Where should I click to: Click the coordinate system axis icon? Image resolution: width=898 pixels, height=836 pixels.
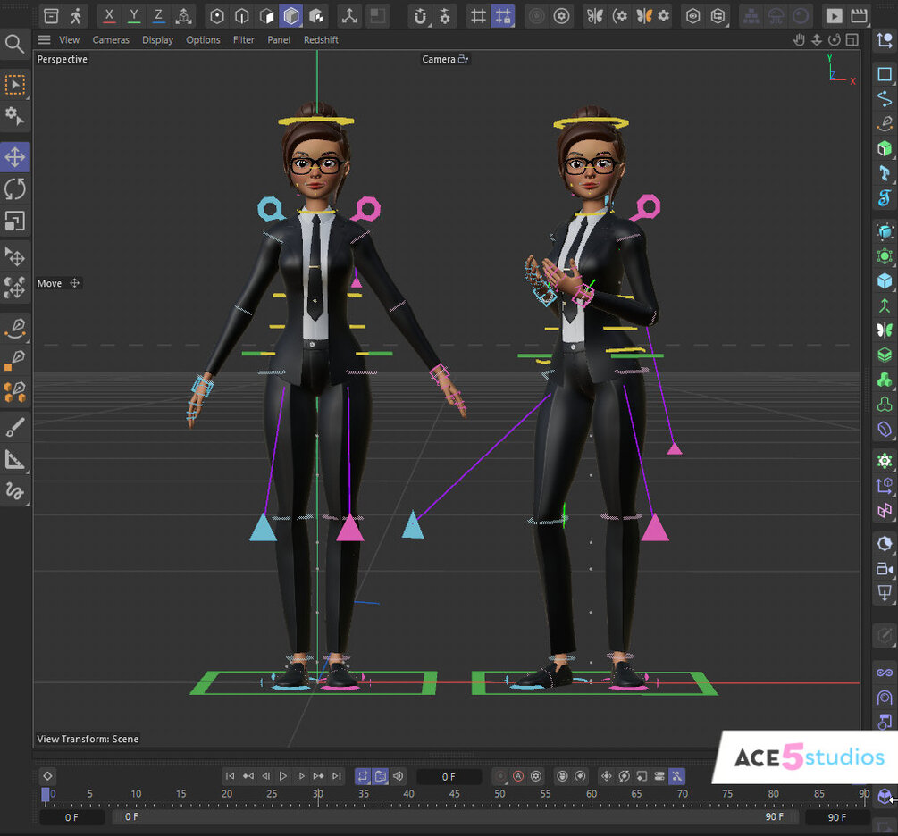pyautogui.click(x=183, y=16)
